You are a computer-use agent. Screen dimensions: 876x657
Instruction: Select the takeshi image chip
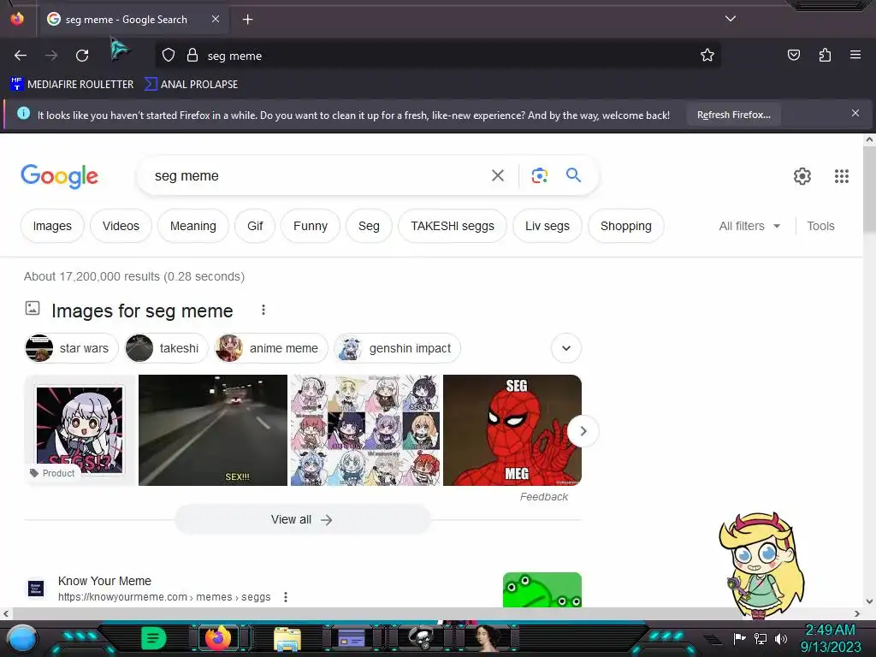pyautogui.click(x=166, y=348)
